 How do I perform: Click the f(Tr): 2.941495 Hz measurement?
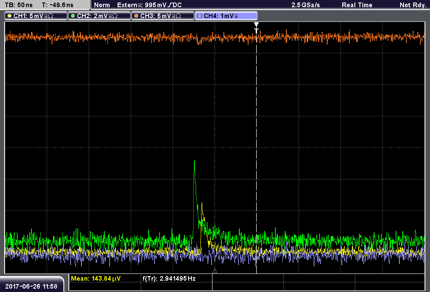coord(169,279)
